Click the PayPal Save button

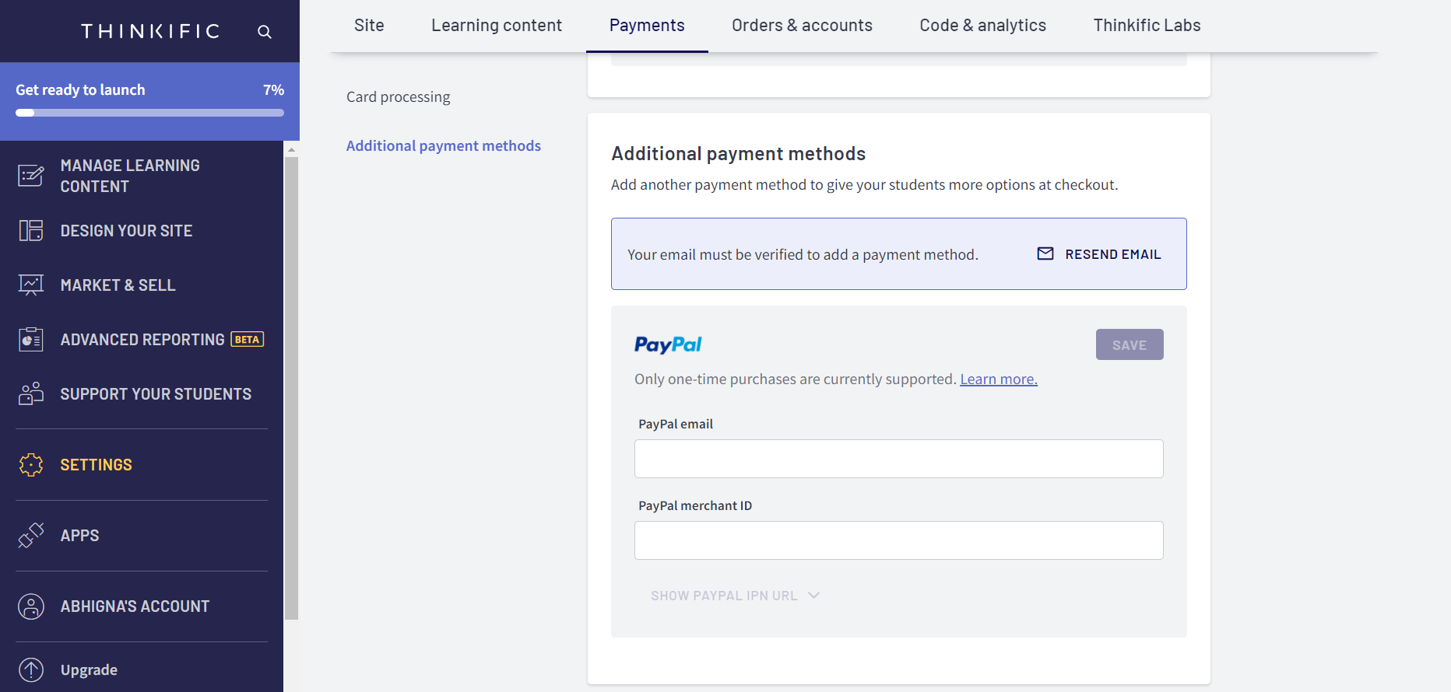[x=1130, y=344]
